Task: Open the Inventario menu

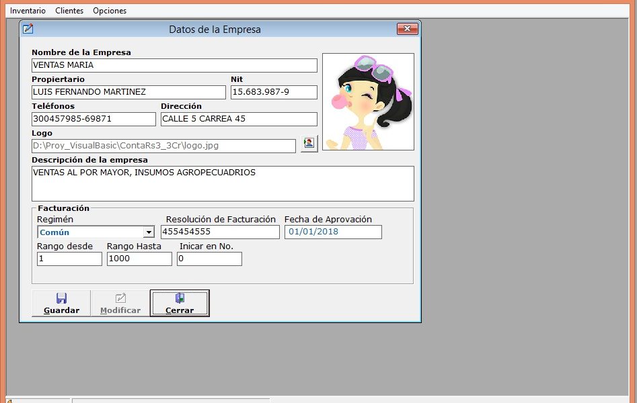Action: pyautogui.click(x=28, y=11)
